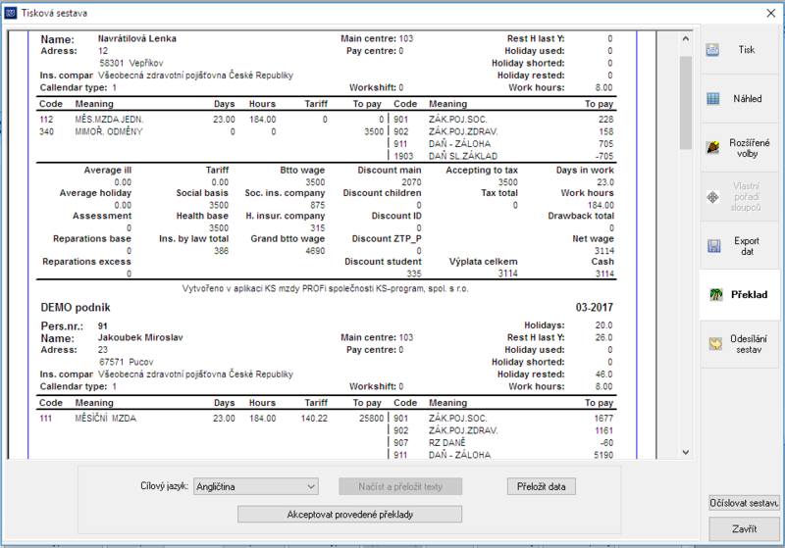Expand the Angličtina combo box arrow

[311, 486]
